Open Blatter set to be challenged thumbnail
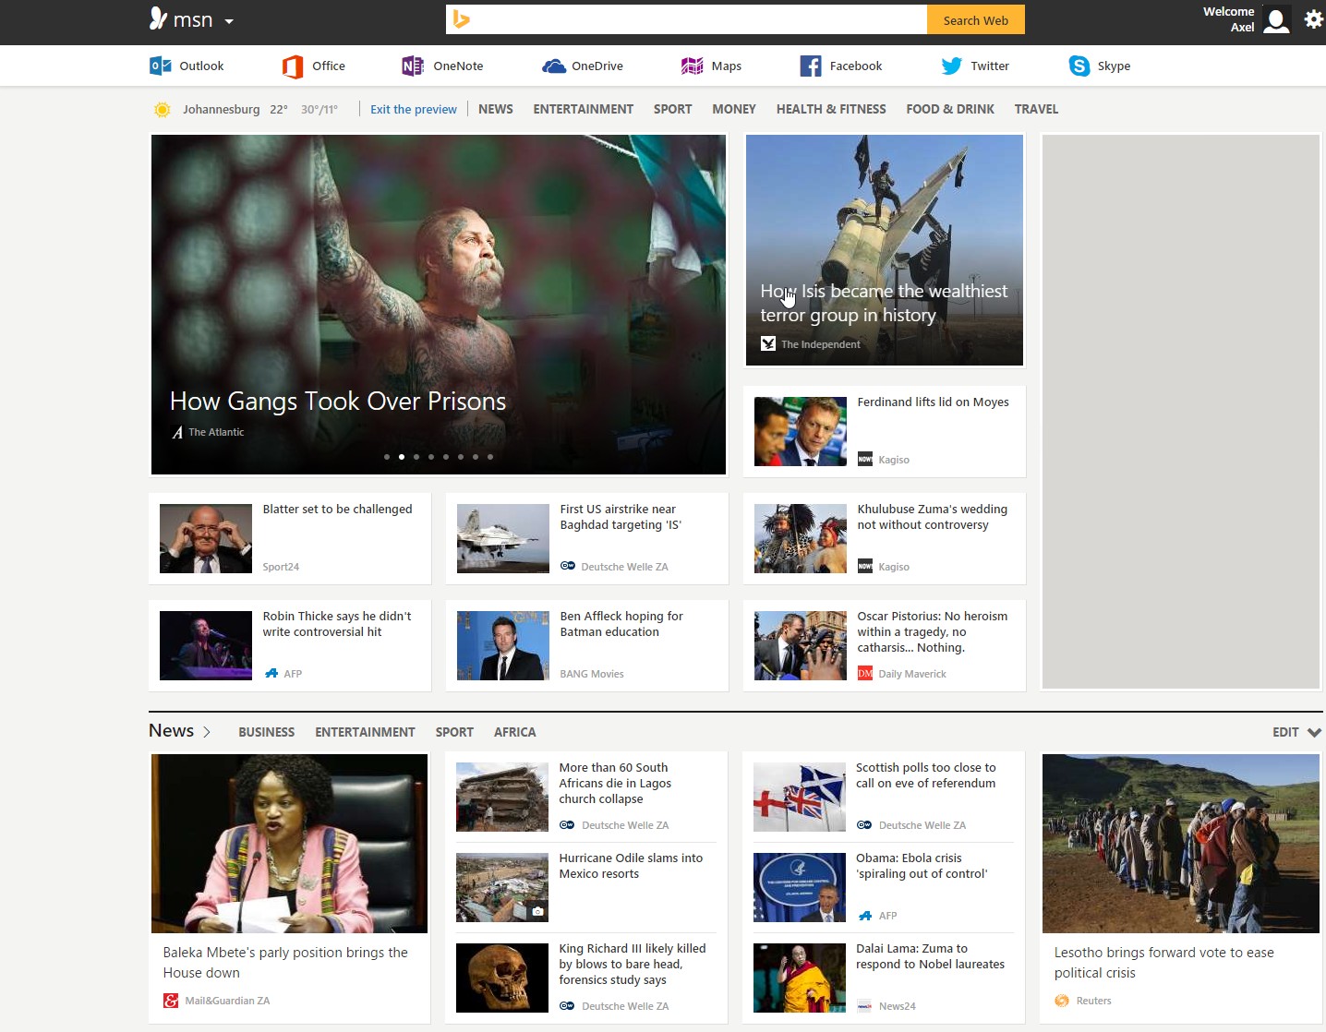 pos(206,538)
